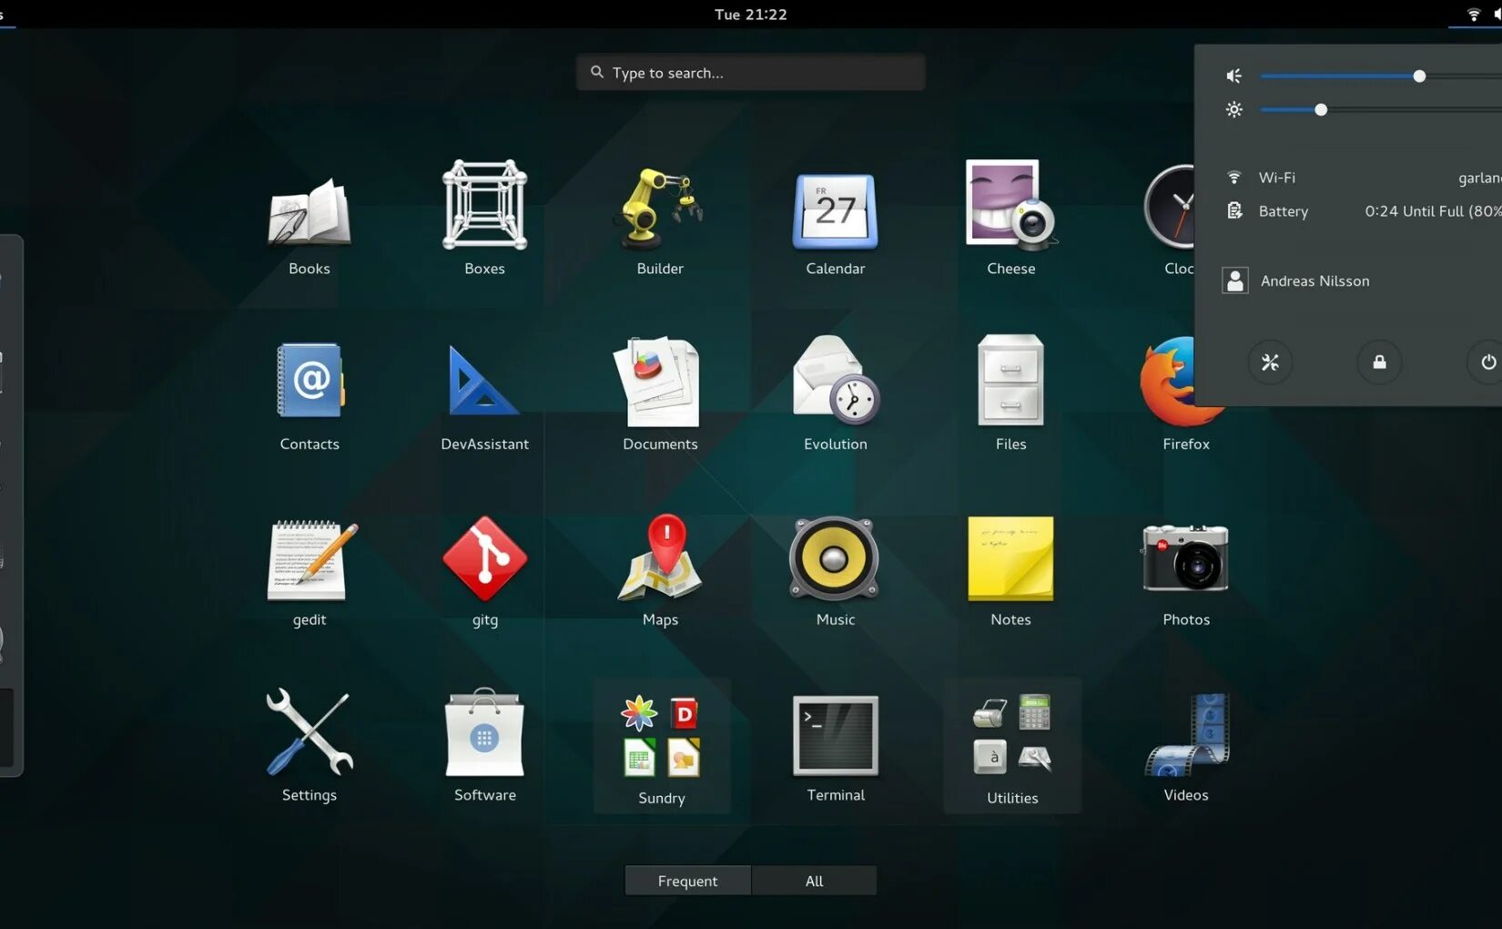Open the Builder IDE

(660, 219)
